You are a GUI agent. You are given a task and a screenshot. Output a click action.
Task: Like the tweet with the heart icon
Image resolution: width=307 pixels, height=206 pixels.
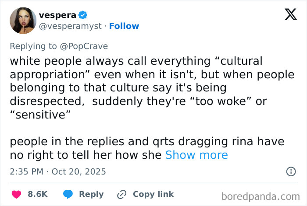[16, 194]
